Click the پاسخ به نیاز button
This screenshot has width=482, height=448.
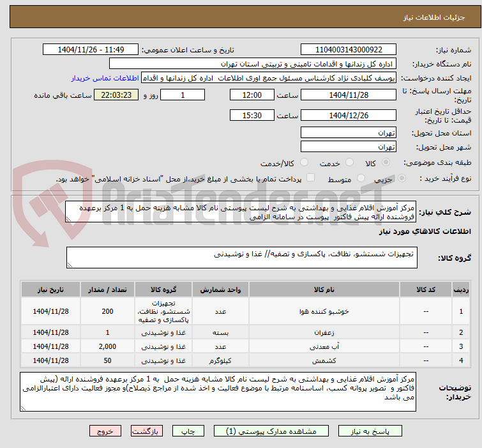click(x=370, y=431)
